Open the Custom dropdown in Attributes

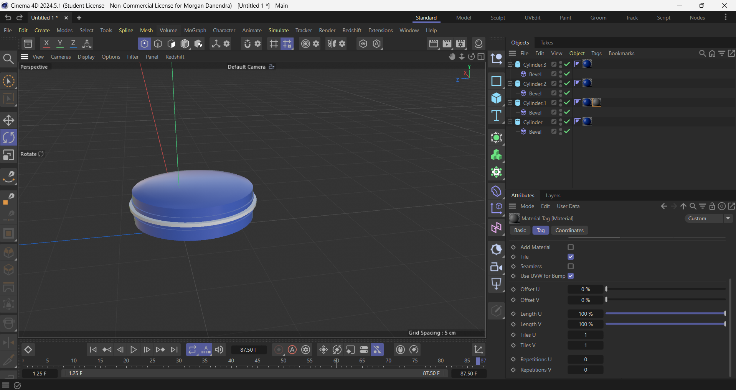point(708,218)
